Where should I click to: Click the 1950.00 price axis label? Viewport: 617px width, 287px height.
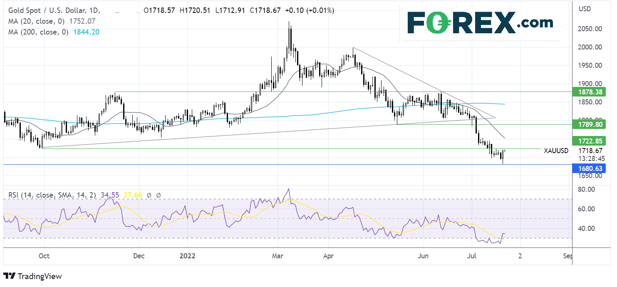tap(591, 65)
